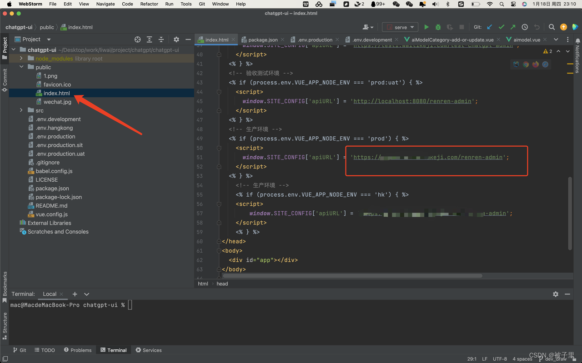Open the Refactor menu
Screen dimensions: 582x363
coord(149,4)
